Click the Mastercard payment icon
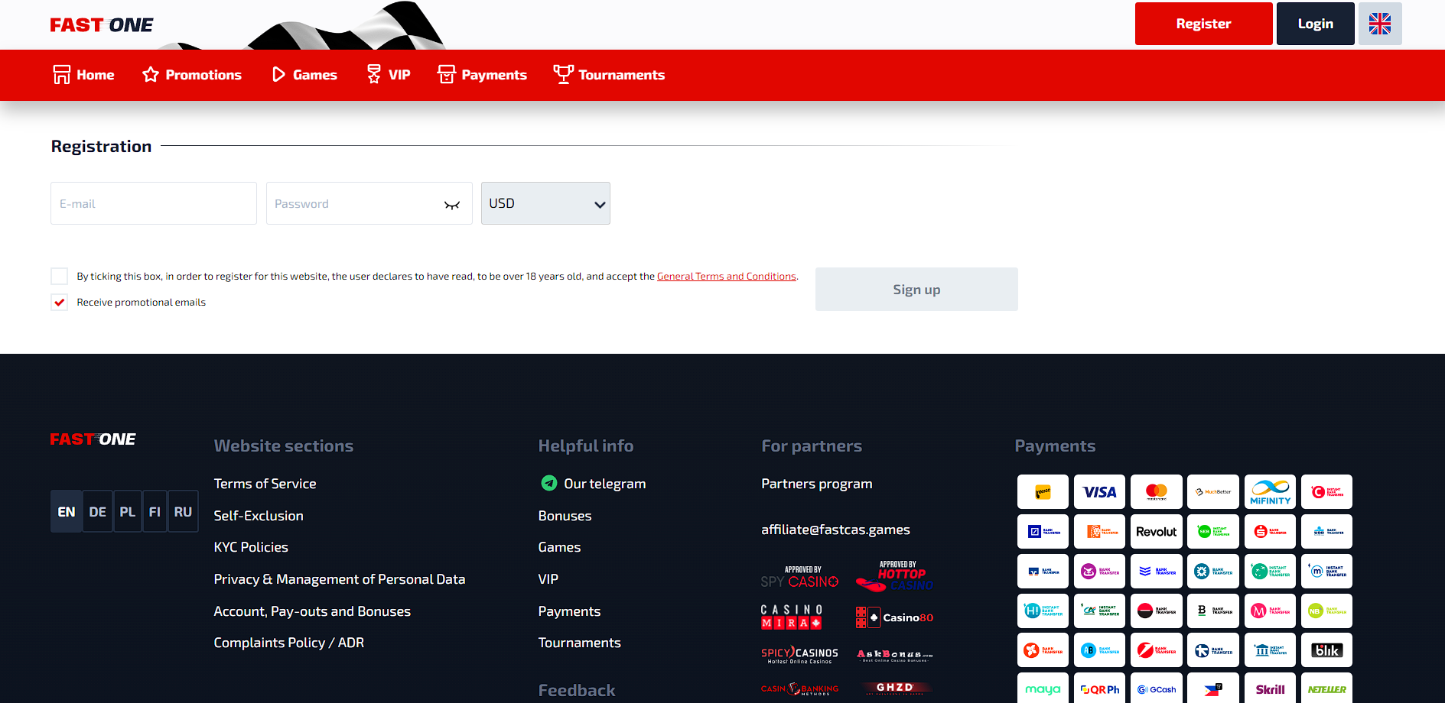 1156,492
